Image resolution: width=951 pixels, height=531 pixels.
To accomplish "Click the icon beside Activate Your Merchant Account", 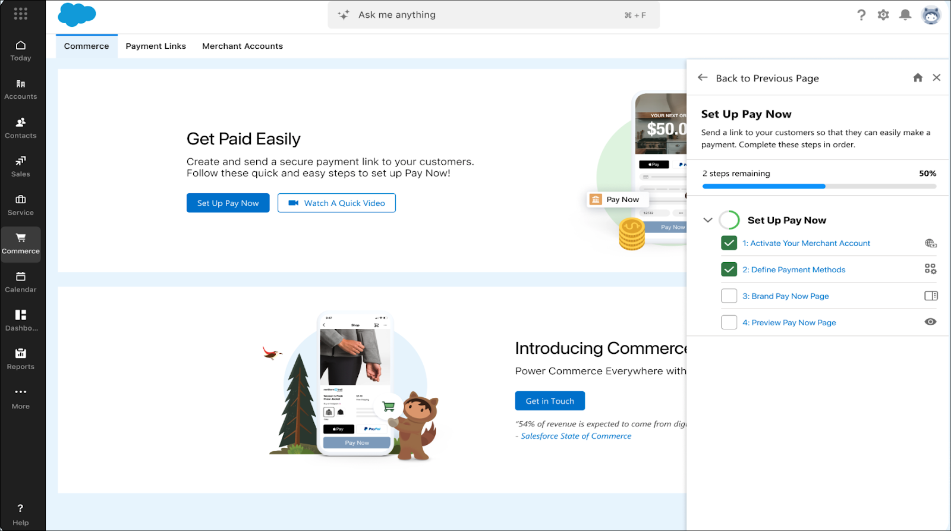I will point(931,243).
